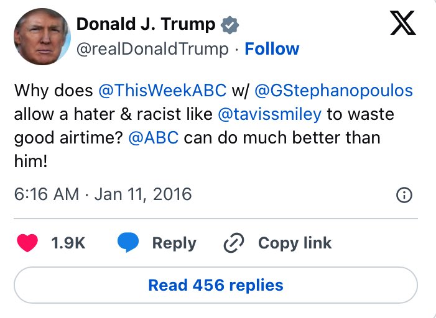Open the 6:16 AM · Jan 11, 2016 timestamp

pos(103,194)
